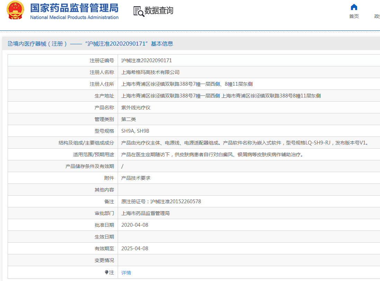
Task: Click approving department 上海市药品监督管理局
Action: click(145, 213)
